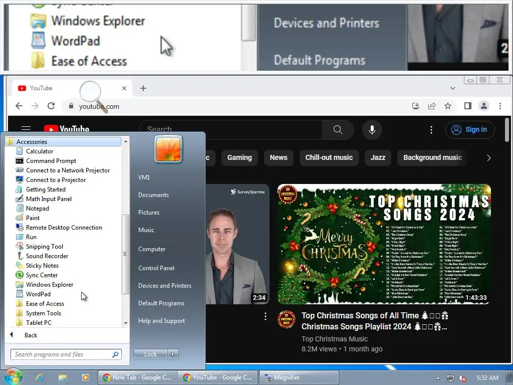Open Control Panel from Start menu

pos(156,268)
